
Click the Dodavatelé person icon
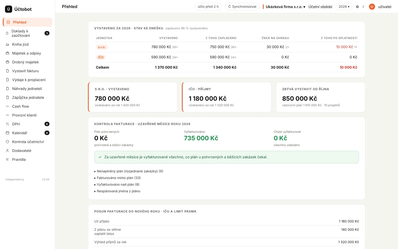[7, 151]
